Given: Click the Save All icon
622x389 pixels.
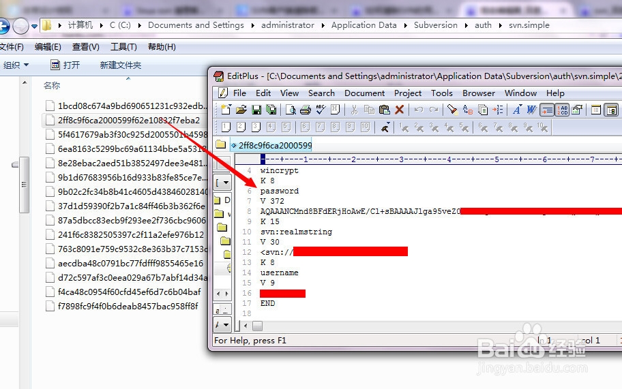Looking at the screenshot, I should [271, 109].
